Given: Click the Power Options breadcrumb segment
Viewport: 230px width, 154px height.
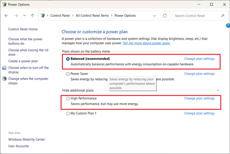Looking at the screenshot, I should point(125,16).
